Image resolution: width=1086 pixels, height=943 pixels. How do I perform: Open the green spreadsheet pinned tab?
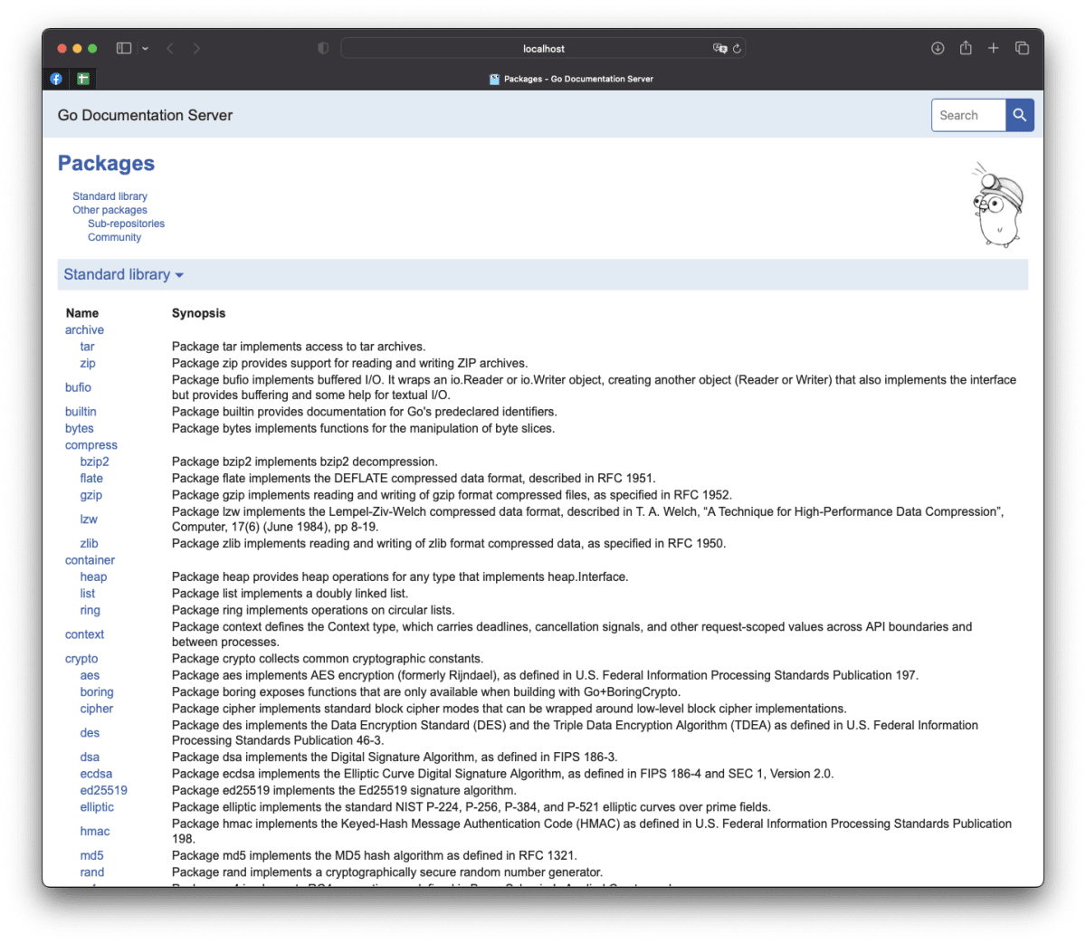pos(82,79)
